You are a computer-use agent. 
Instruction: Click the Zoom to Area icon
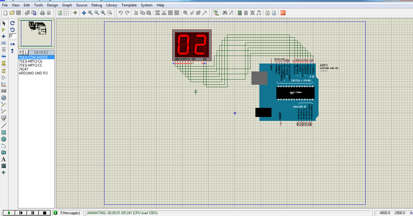[110, 13]
